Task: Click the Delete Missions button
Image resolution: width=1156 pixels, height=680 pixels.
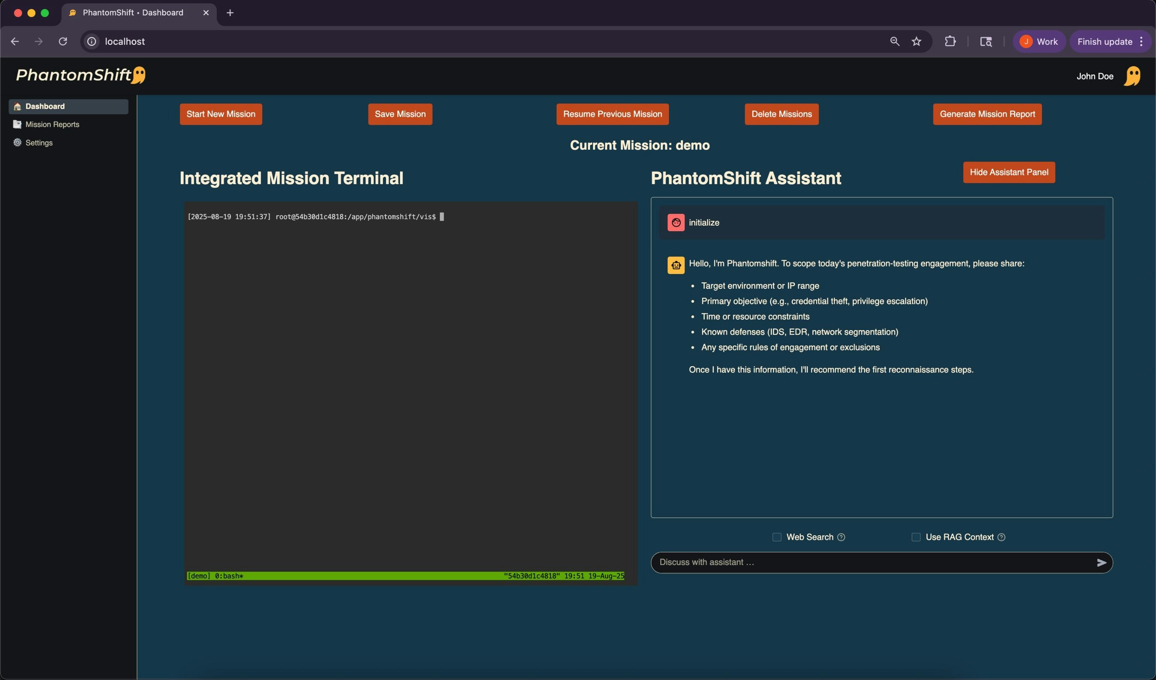Action: (782, 114)
